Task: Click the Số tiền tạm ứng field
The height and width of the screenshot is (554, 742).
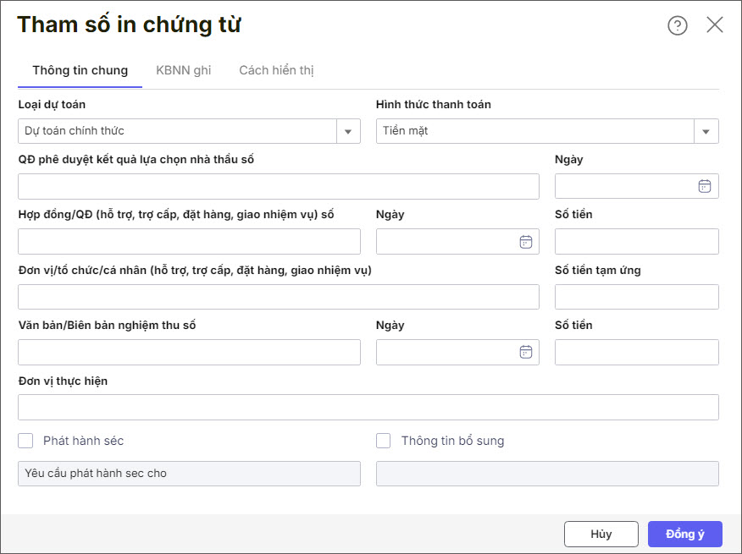Action: tap(636, 297)
